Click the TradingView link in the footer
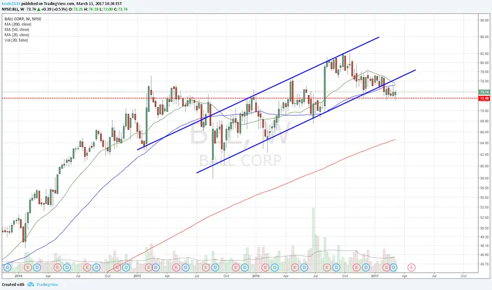The image size is (492, 290). pos(47,285)
